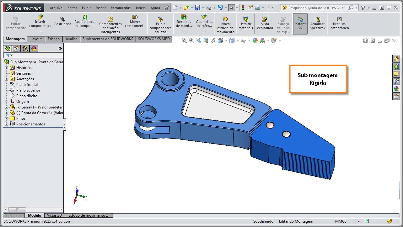
Task: Switch to the Avaliar tab
Action: tap(71, 39)
